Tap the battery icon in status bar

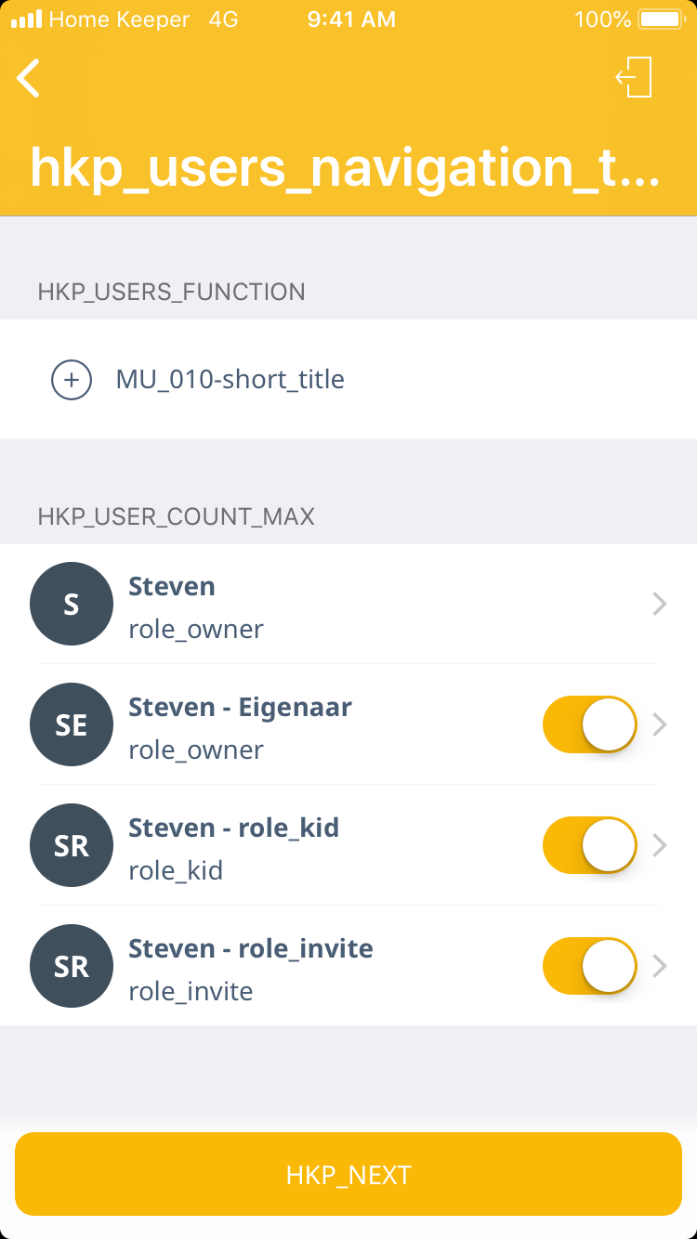[661, 20]
